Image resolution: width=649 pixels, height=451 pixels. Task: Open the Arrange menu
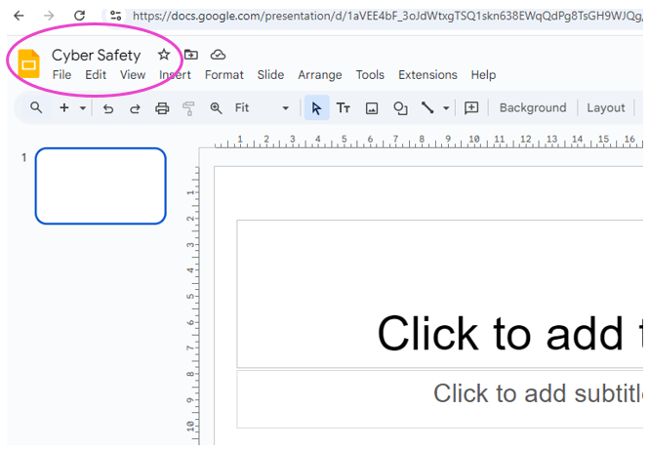[320, 75]
